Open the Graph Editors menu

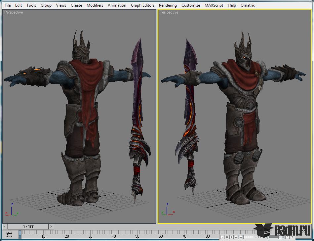[x=142, y=5]
